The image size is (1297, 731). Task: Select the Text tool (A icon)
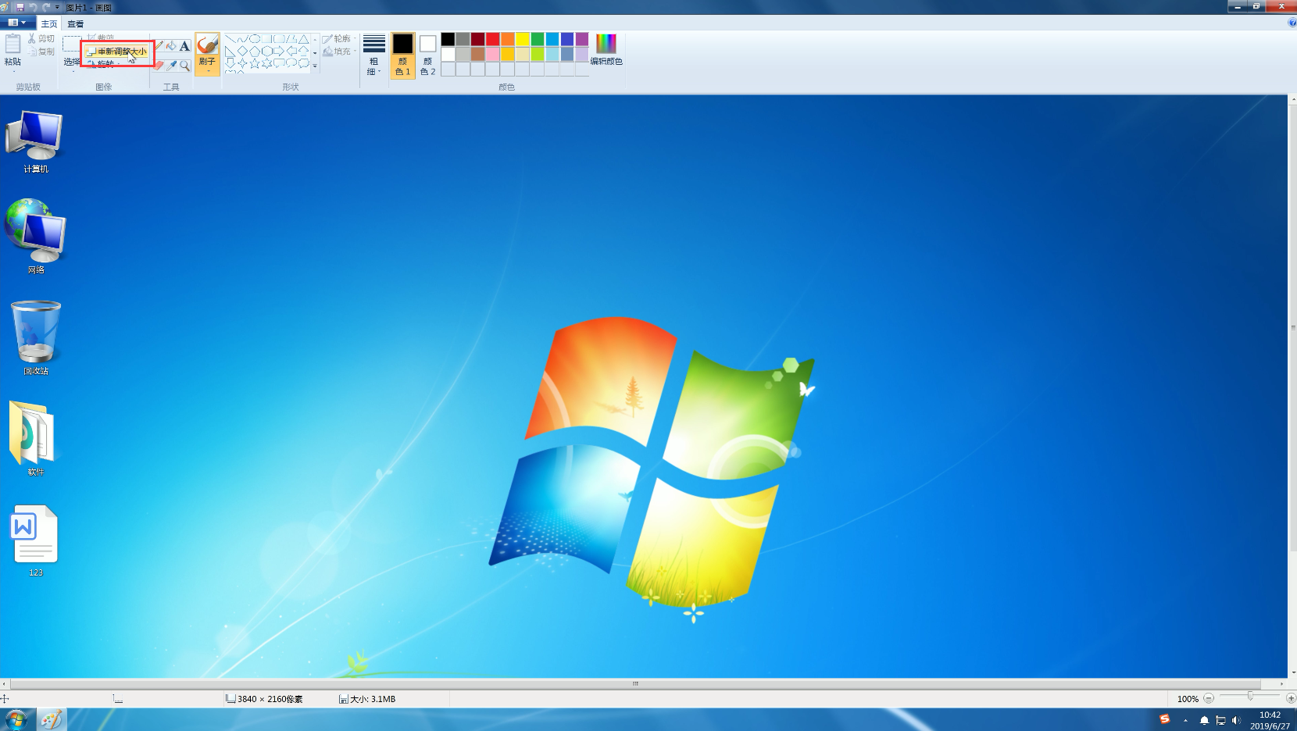184,45
